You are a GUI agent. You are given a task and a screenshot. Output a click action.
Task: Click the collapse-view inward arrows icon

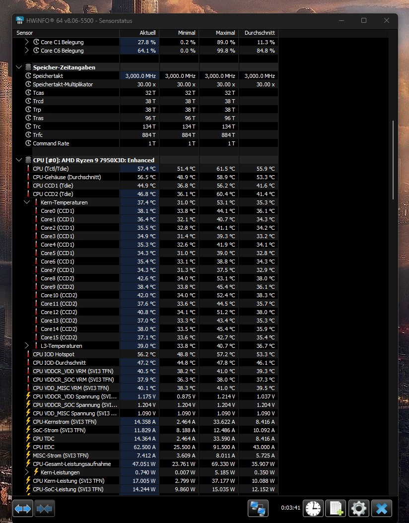tap(44, 508)
